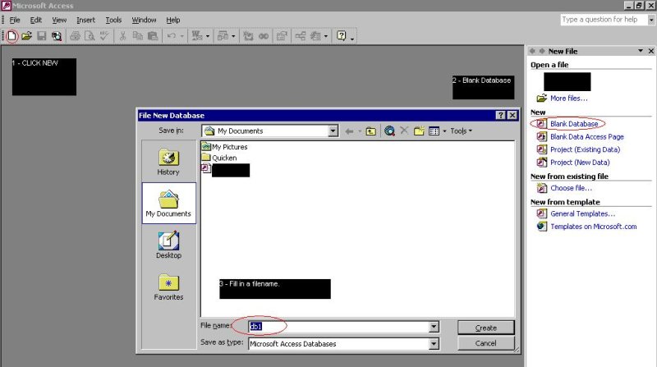Open the File menu
657x367 pixels.
pos(15,20)
